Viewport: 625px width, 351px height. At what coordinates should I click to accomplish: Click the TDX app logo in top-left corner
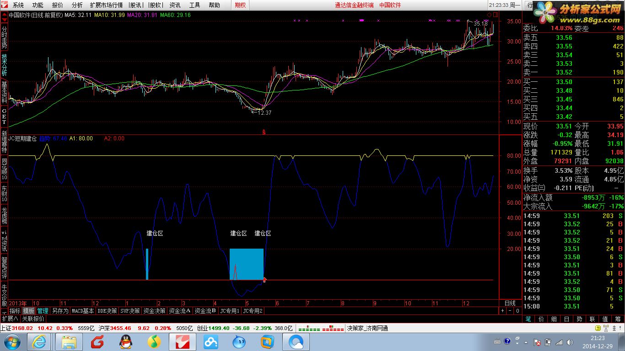[x=5, y=5]
